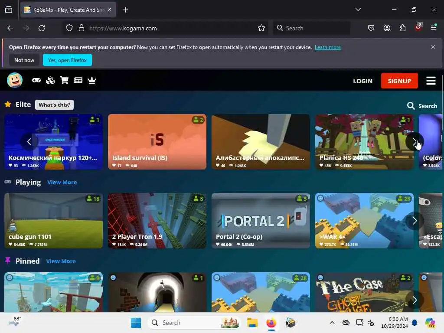Image resolution: width=444 pixels, height=333 pixels.
Task: Open Planica HS 240 game
Action: [x=364, y=142]
